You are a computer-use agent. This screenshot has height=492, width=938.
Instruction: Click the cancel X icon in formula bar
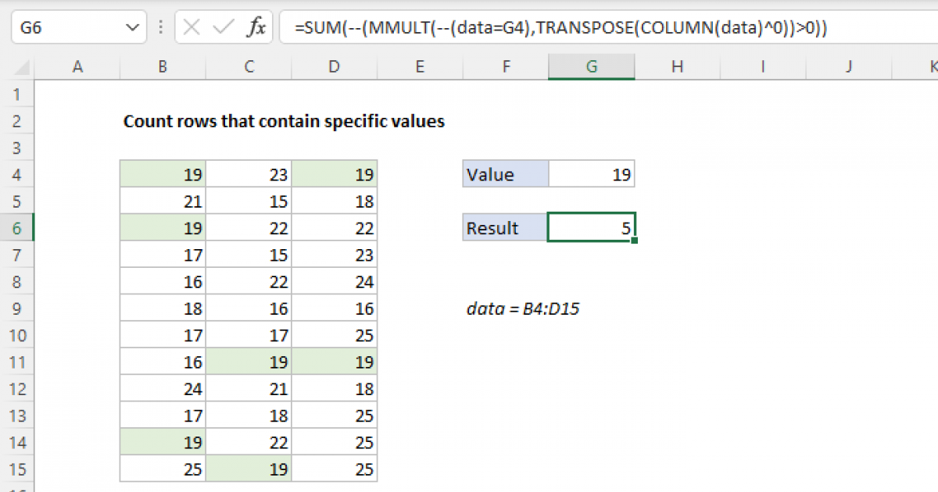192,28
